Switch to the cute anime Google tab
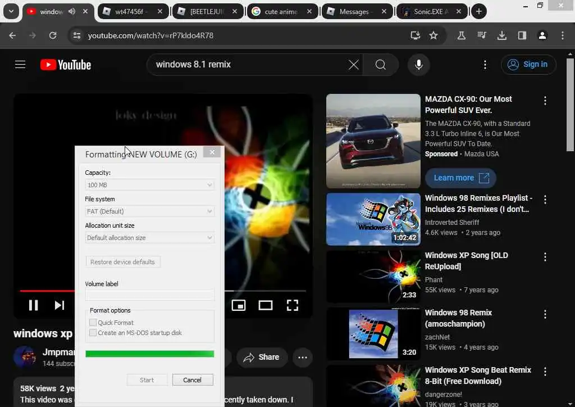 click(282, 11)
